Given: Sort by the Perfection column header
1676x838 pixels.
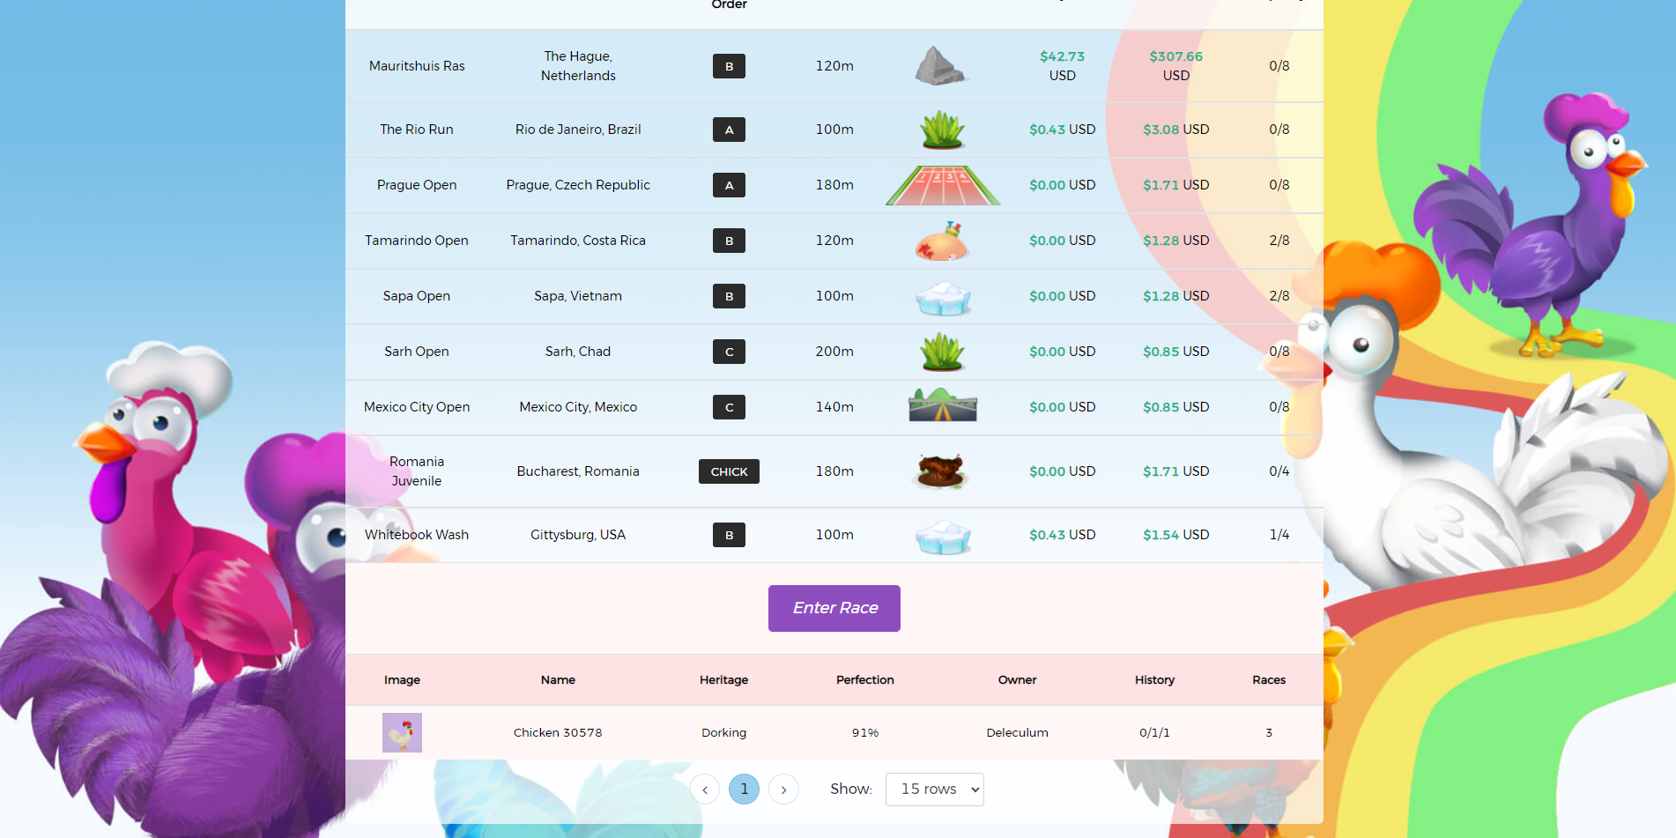Looking at the screenshot, I should (864, 680).
